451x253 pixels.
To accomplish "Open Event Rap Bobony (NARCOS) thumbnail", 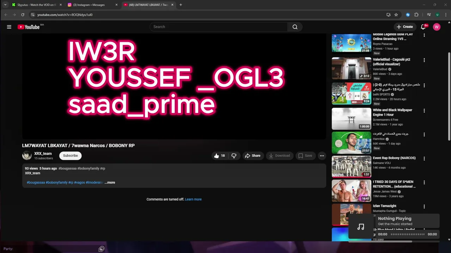I will [x=351, y=167].
